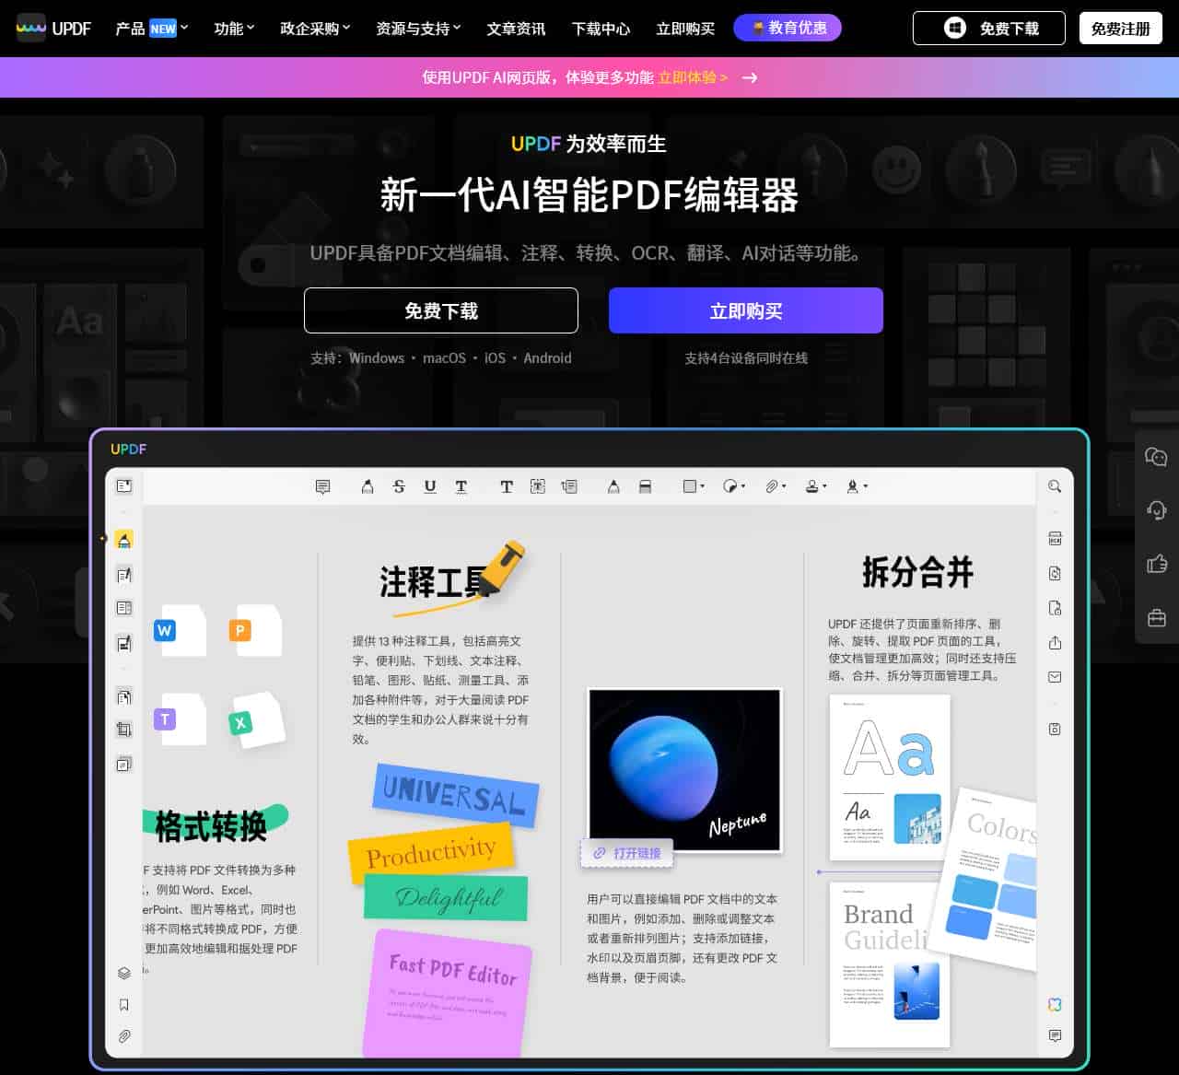The width and height of the screenshot is (1179, 1075).
Task: Open the protect PDF lock icon
Action: click(1056, 608)
